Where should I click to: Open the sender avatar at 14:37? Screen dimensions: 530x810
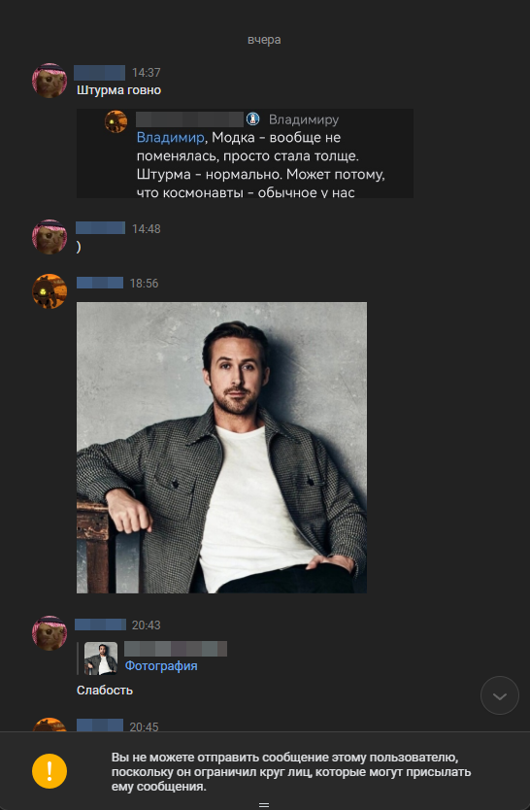50,81
